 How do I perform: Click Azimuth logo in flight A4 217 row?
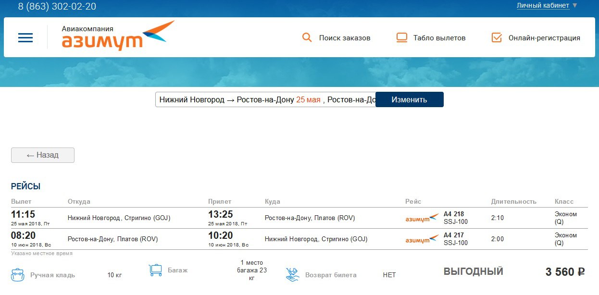click(x=422, y=239)
